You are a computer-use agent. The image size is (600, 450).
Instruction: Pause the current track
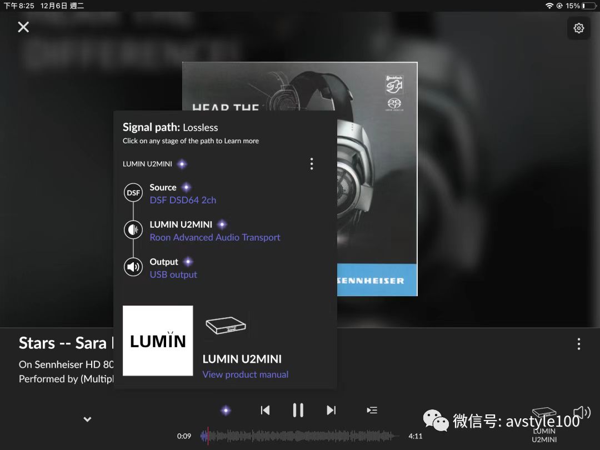tap(298, 410)
